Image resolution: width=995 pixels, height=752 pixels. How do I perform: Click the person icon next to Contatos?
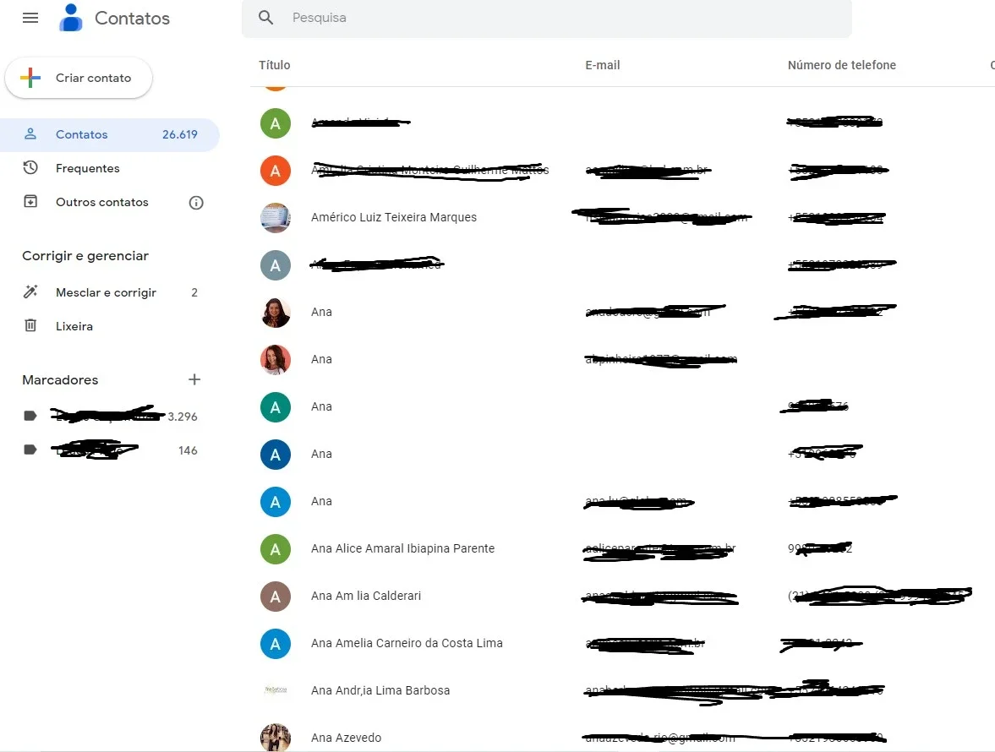tap(30, 134)
